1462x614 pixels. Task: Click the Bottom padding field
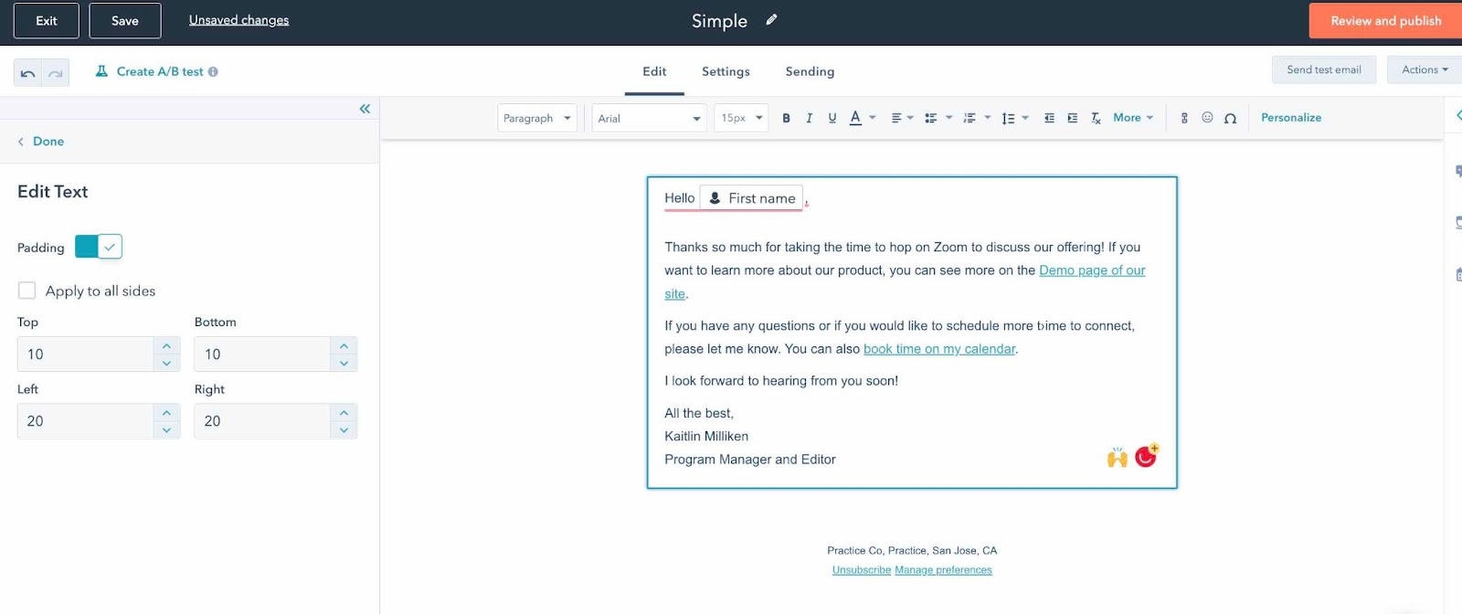262,354
